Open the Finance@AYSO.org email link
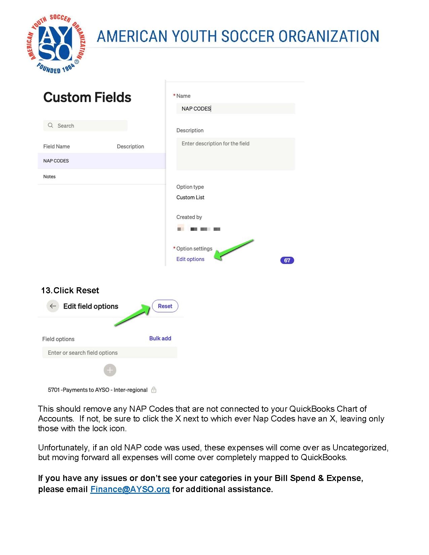 [x=130, y=489]
